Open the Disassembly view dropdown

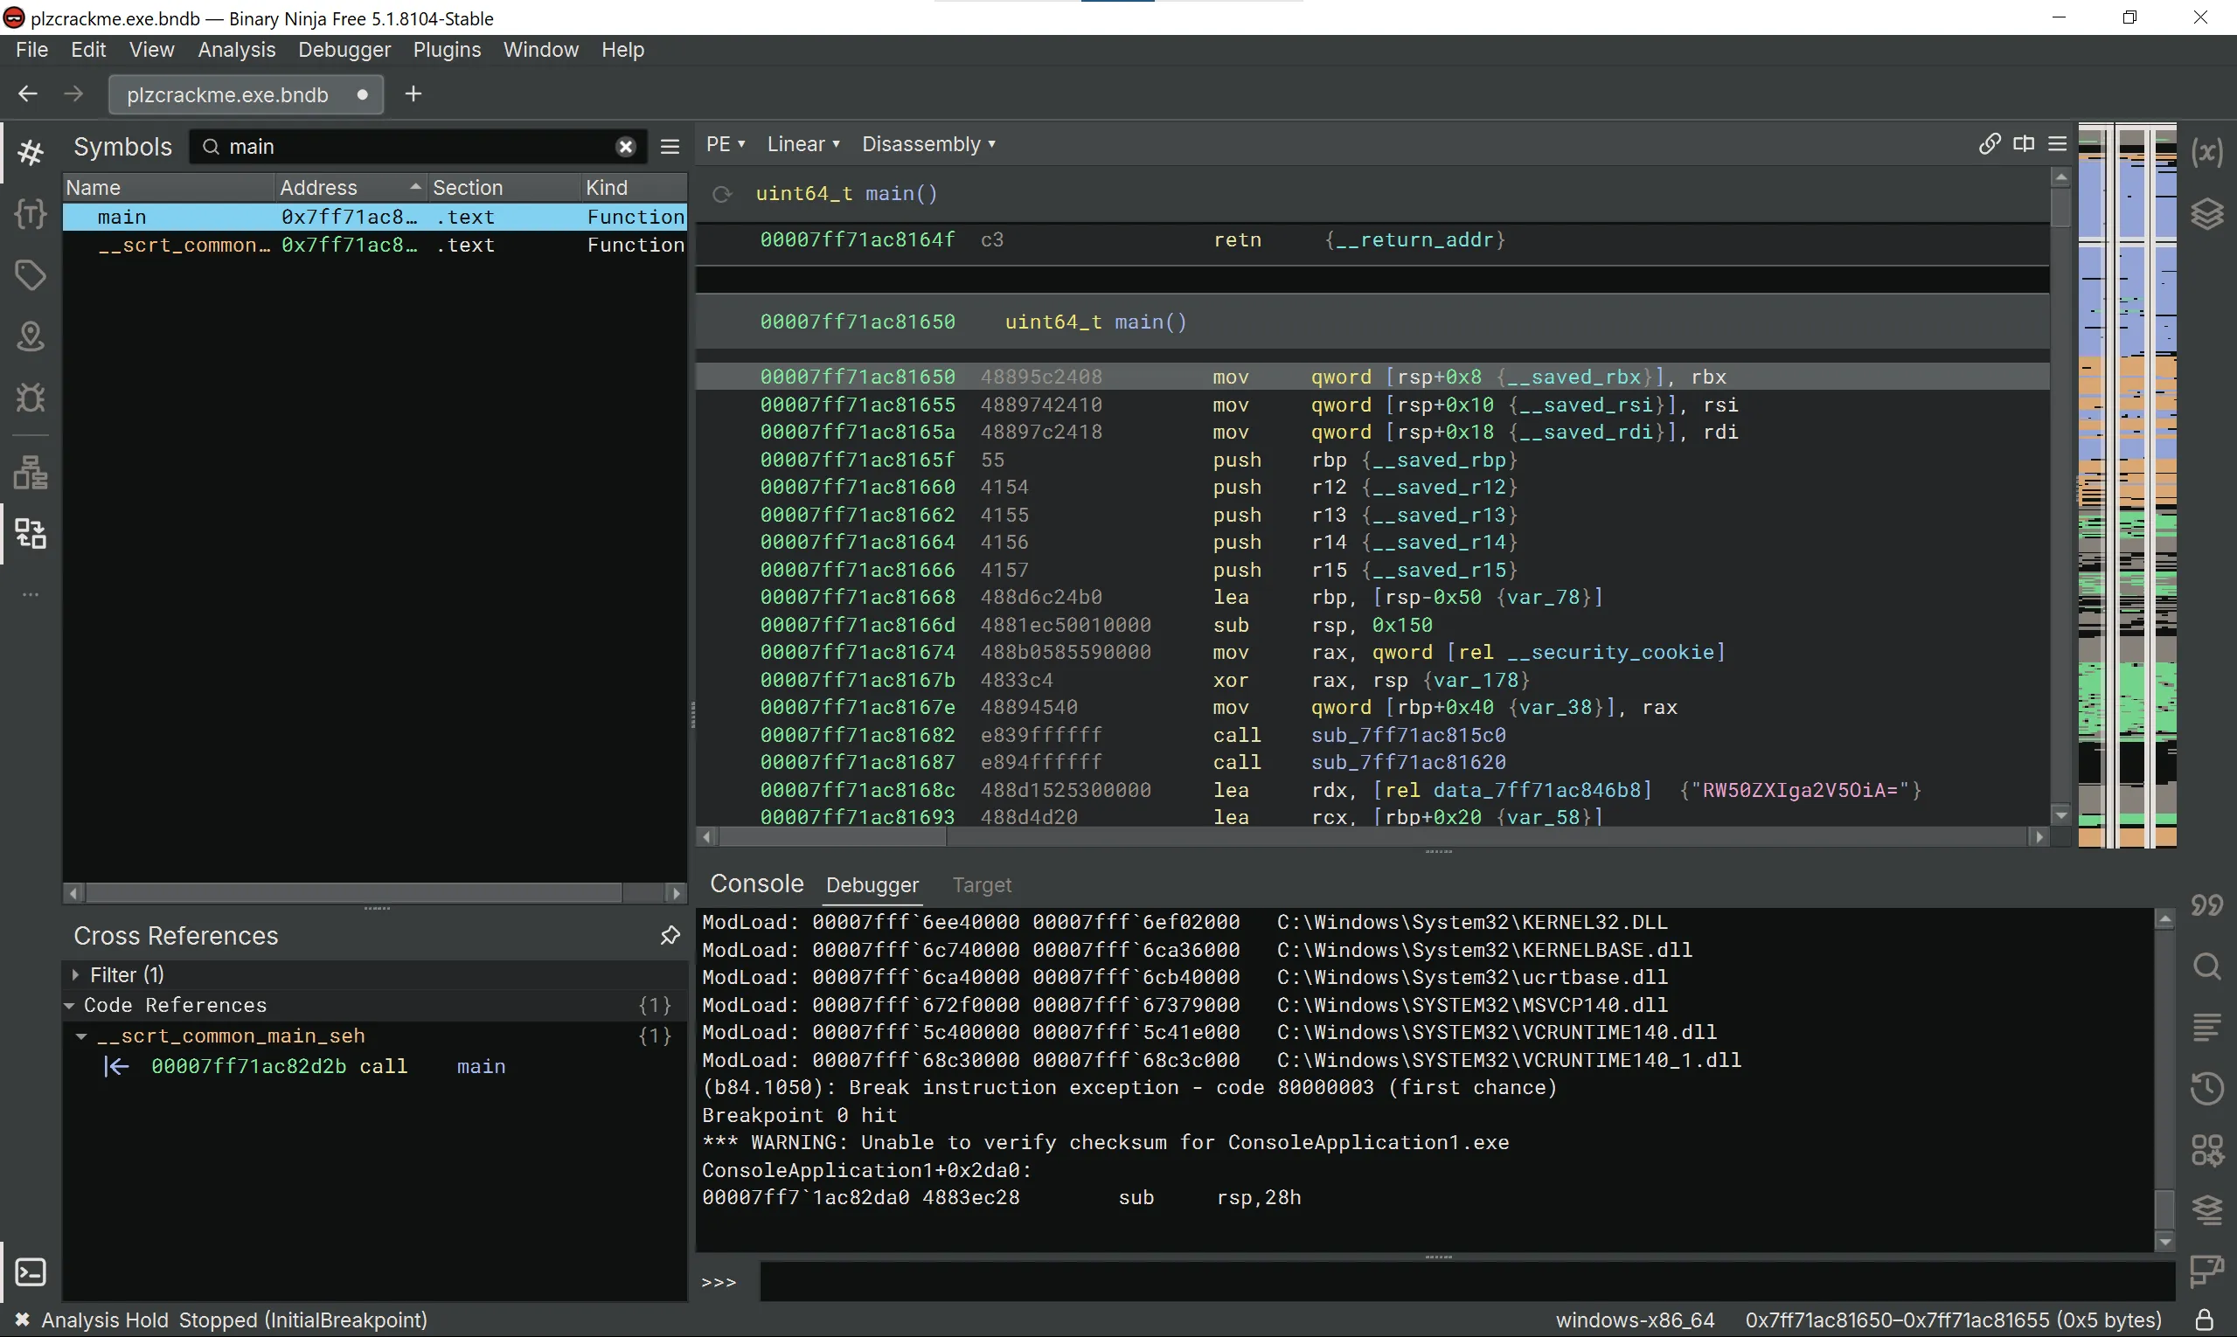[x=927, y=144]
